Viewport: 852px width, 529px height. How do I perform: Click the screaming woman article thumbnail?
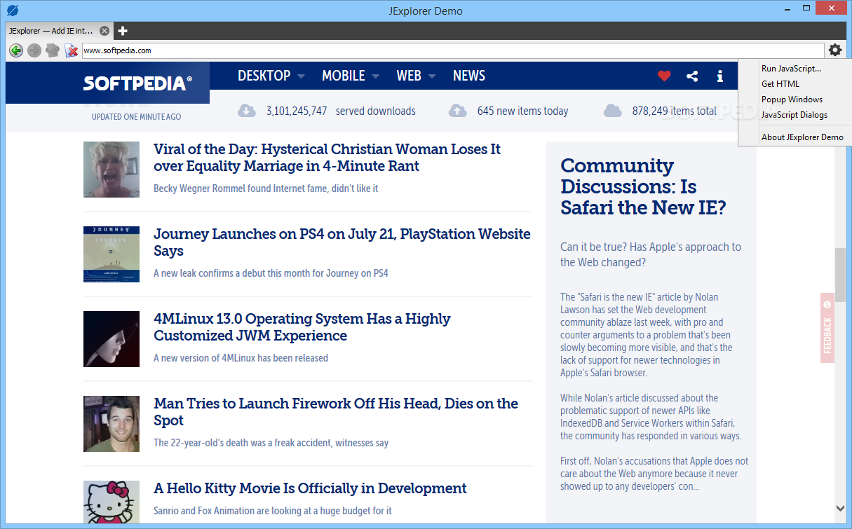pos(111,169)
